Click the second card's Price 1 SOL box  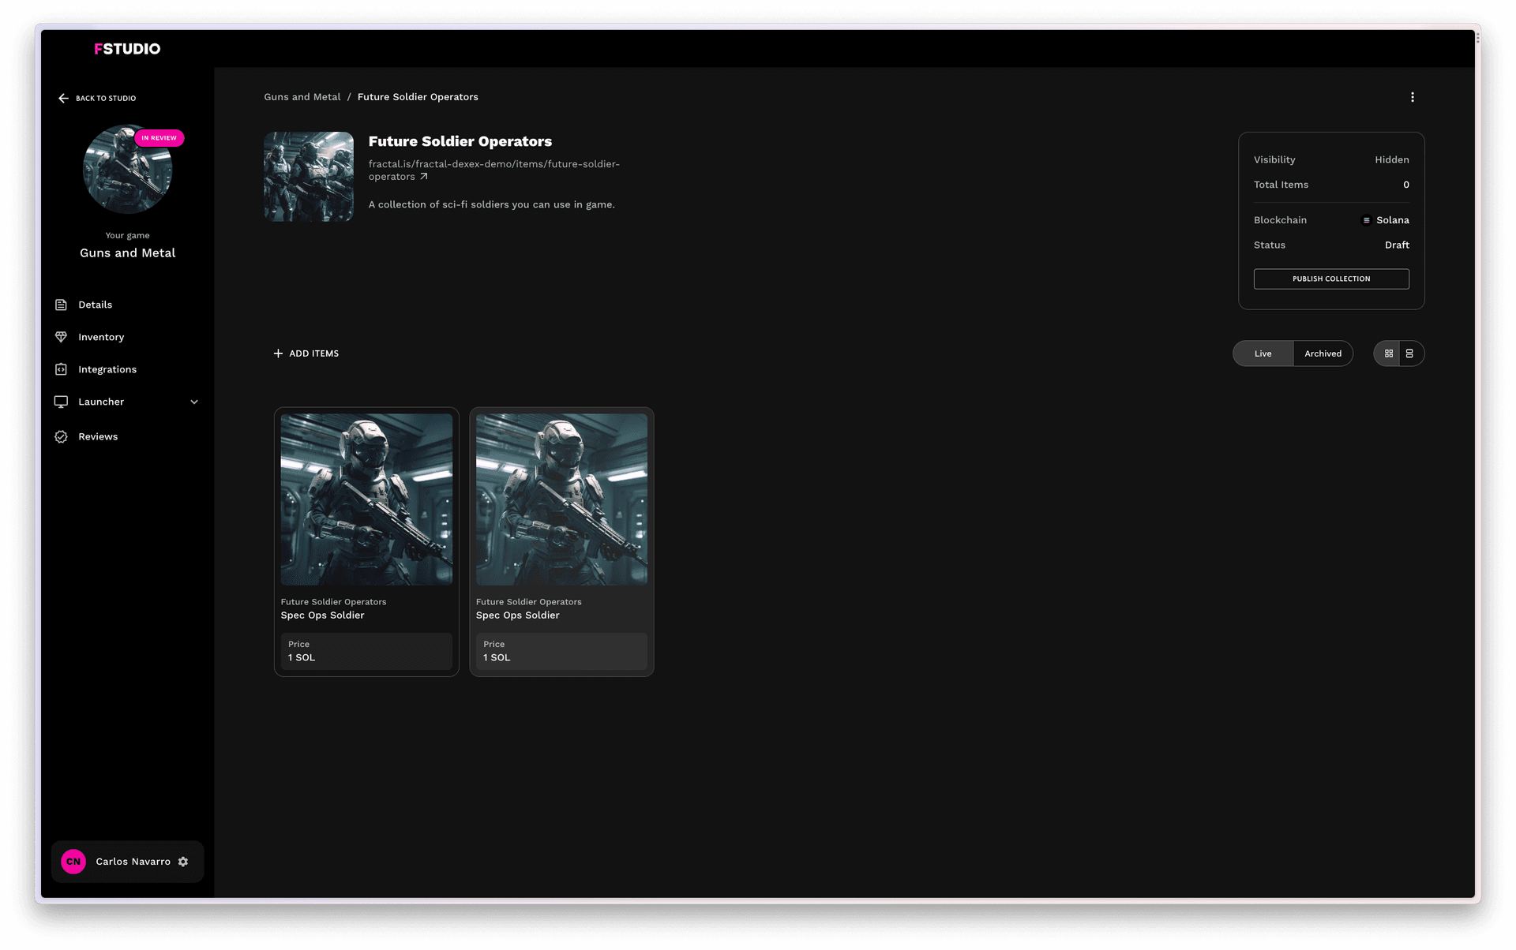click(561, 651)
